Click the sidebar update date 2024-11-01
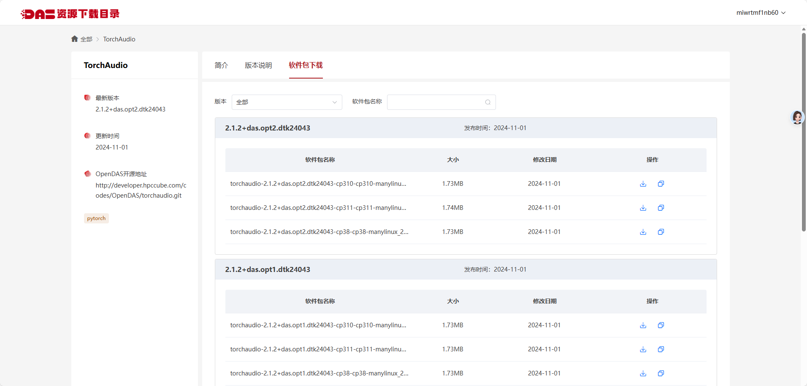The height and width of the screenshot is (386, 807). point(112,147)
